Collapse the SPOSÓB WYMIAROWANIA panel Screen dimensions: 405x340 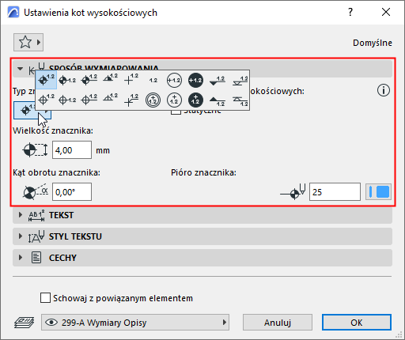pyautogui.click(x=21, y=69)
